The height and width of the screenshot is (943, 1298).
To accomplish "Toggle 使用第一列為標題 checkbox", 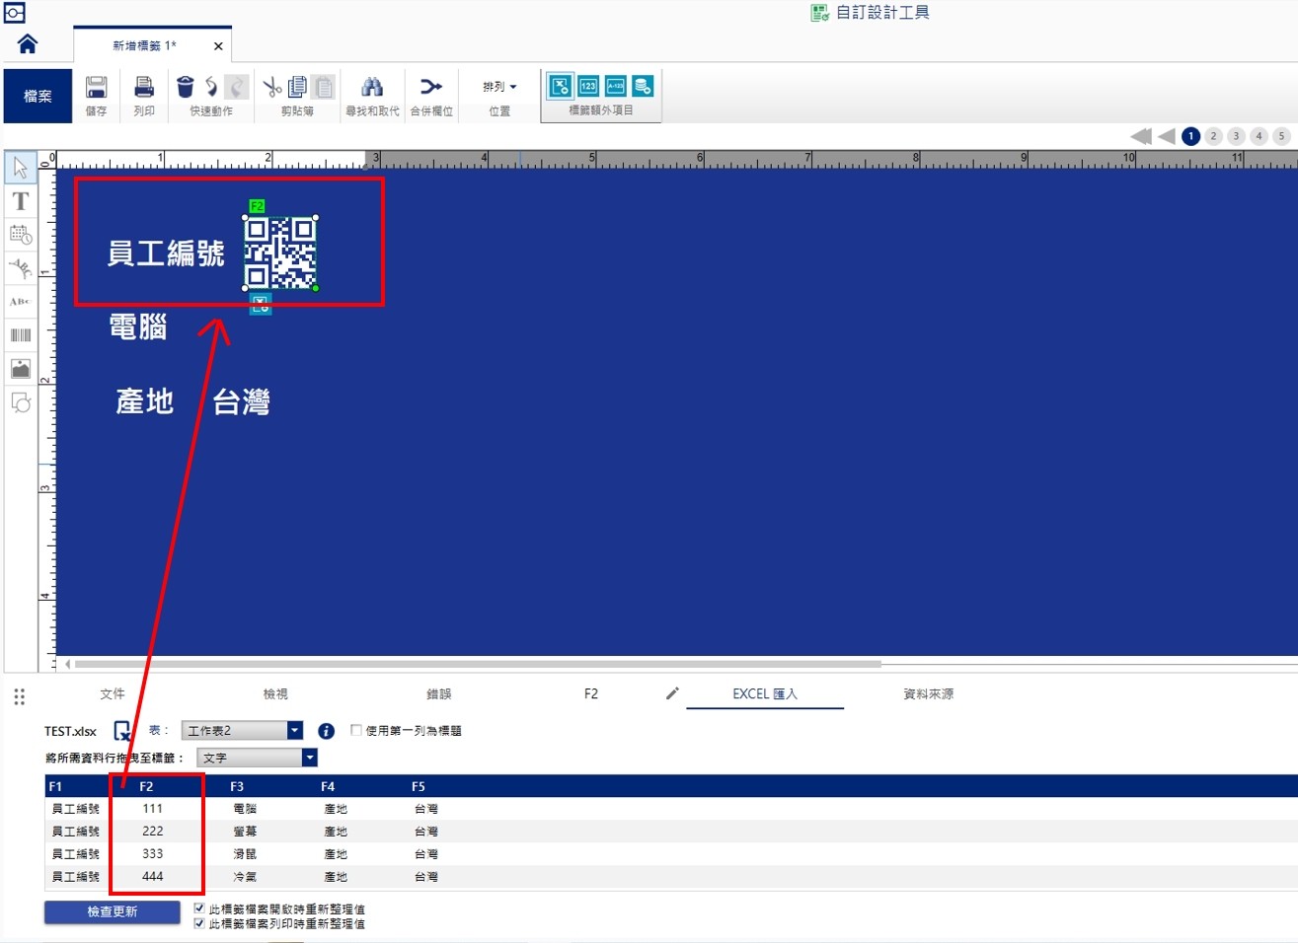I will tap(356, 730).
